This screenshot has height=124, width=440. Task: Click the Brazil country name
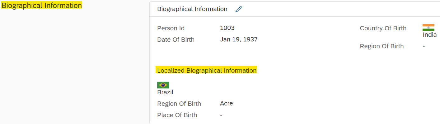coord(165,92)
